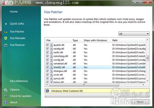Open the Home page
The width and height of the screenshot is (154, 108).
click(x=14, y=11)
